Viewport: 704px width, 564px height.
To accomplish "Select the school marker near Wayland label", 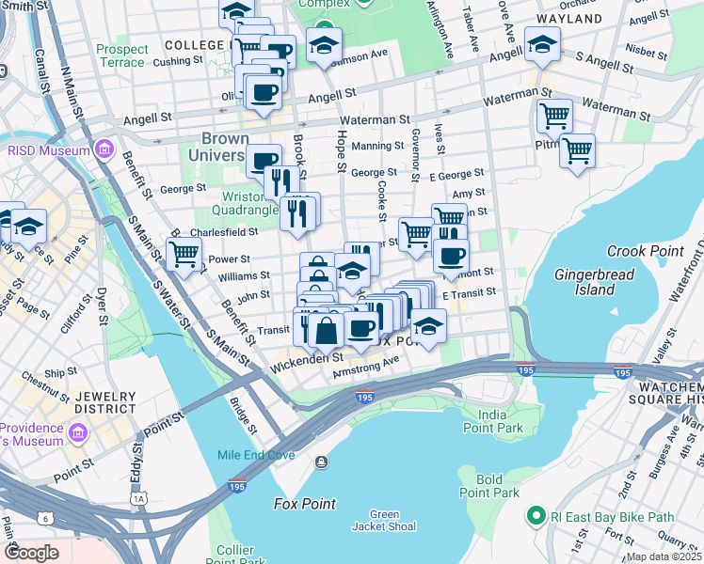I will coord(542,47).
